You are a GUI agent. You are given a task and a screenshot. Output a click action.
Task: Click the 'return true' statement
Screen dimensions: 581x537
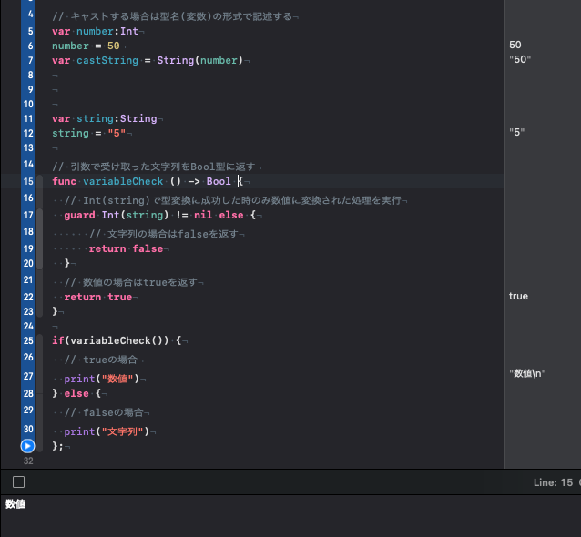point(98,297)
